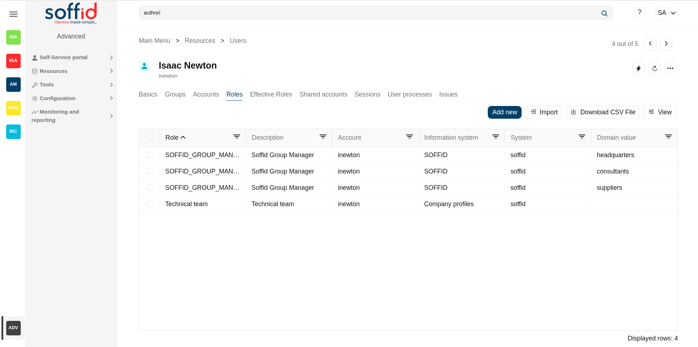Click the Roles tab
The image size is (698, 347).
(234, 94)
